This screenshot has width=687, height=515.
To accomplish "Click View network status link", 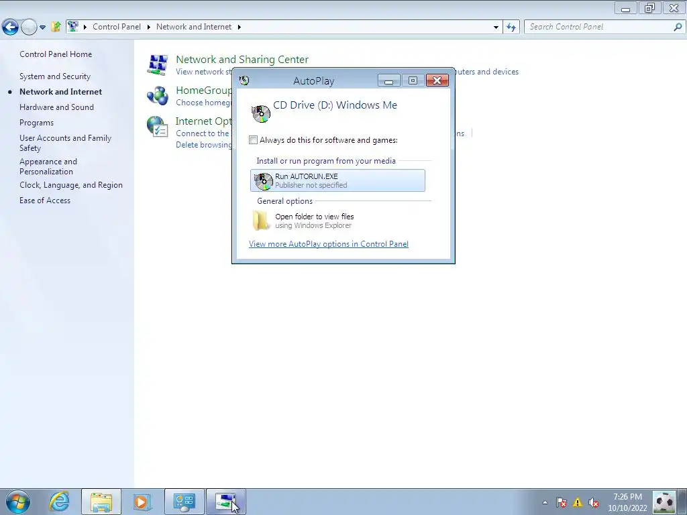I will point(204,71).
